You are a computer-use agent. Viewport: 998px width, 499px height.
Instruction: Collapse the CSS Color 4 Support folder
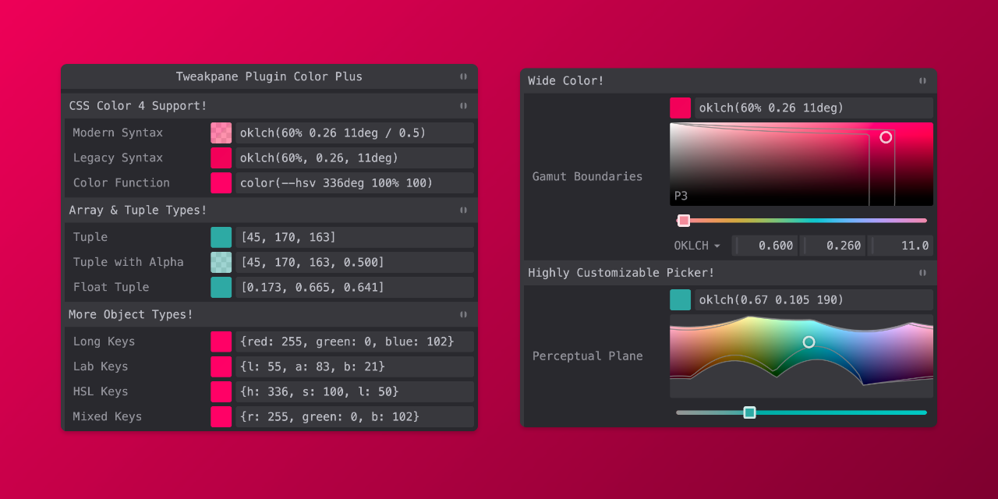pyautogui.click(x=269, y=105)
